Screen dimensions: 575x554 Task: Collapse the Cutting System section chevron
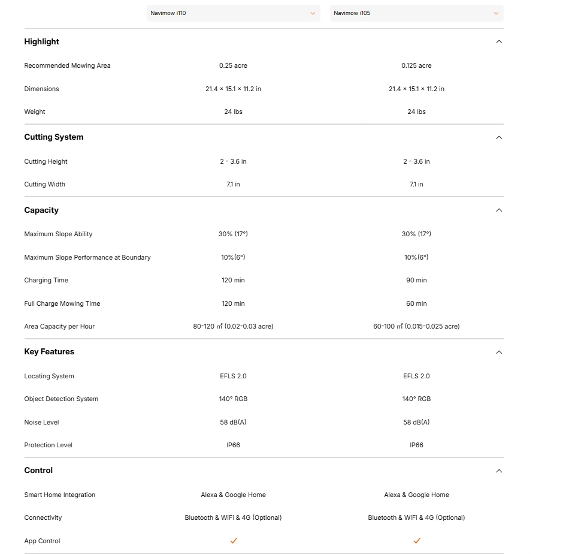click(499, 137)
